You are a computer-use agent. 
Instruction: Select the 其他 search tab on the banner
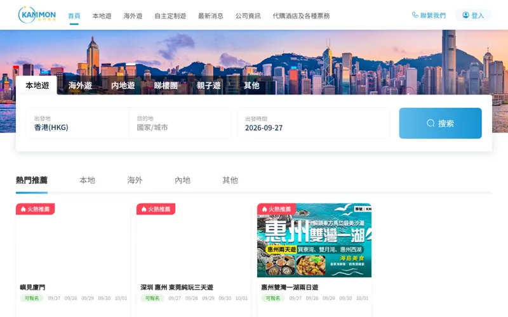point(251,86)
